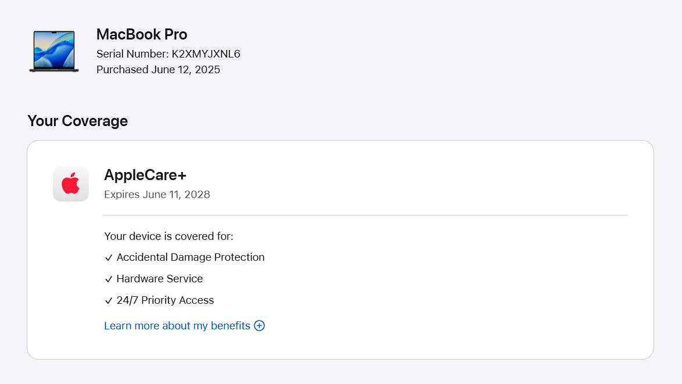
Task: Click the horizontal divider under AppleCare+ expiry
Action: (x=366, y=216)
